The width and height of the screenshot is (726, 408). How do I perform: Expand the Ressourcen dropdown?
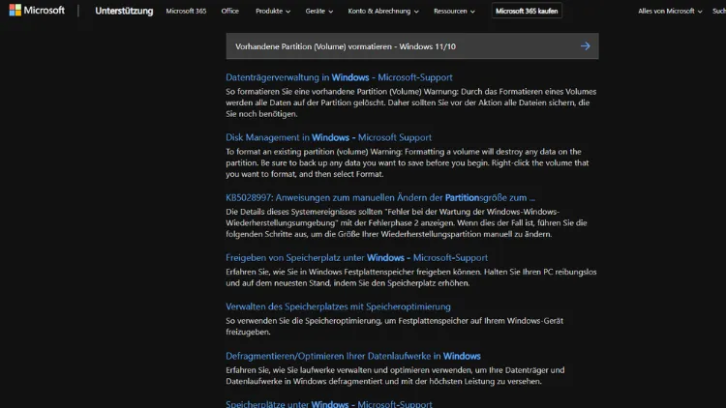click(x=454, y=11)
